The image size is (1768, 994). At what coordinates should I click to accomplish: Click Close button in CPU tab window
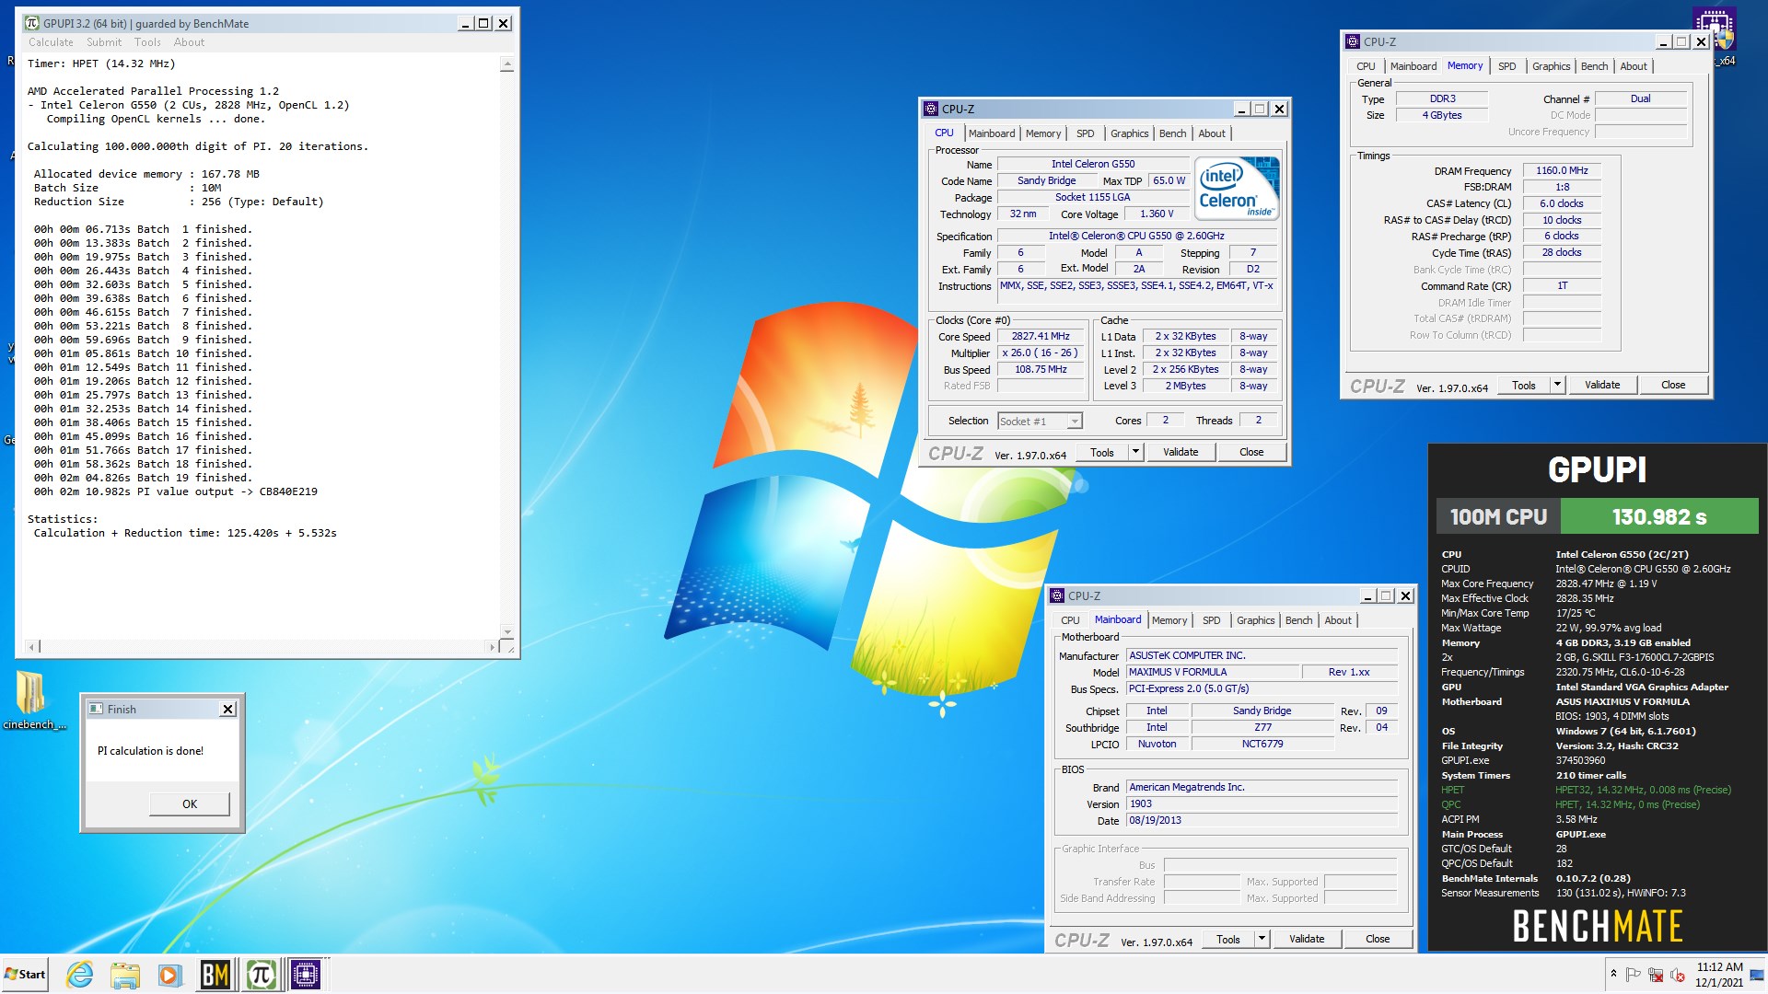click(x=1251, y=452)
